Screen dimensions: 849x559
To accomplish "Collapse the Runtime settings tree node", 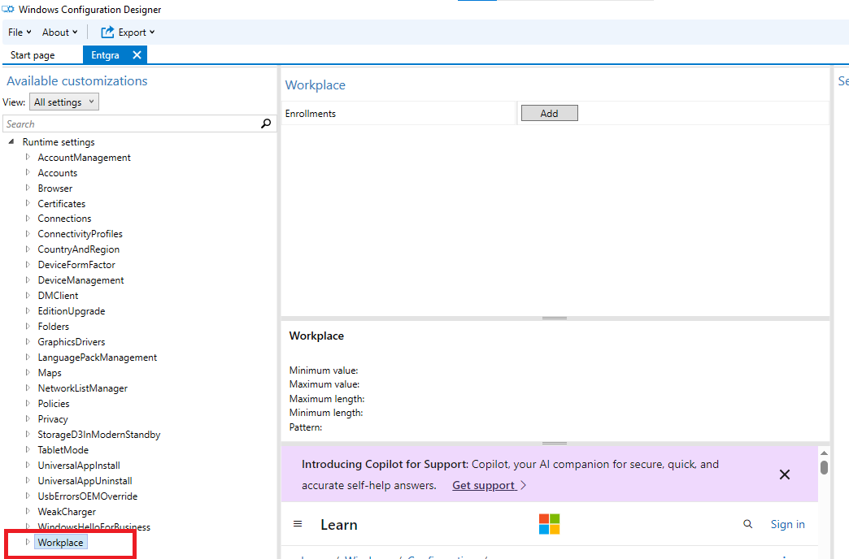I will click(11, 141).
